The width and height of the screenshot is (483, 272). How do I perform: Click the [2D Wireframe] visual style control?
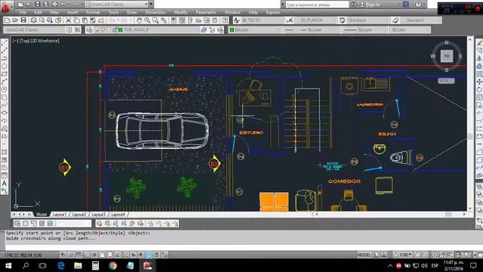pos(45,41)
